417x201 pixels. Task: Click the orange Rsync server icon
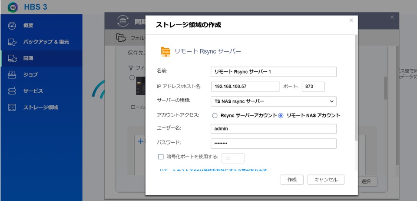pyautogui.click(x=165, y=51)
